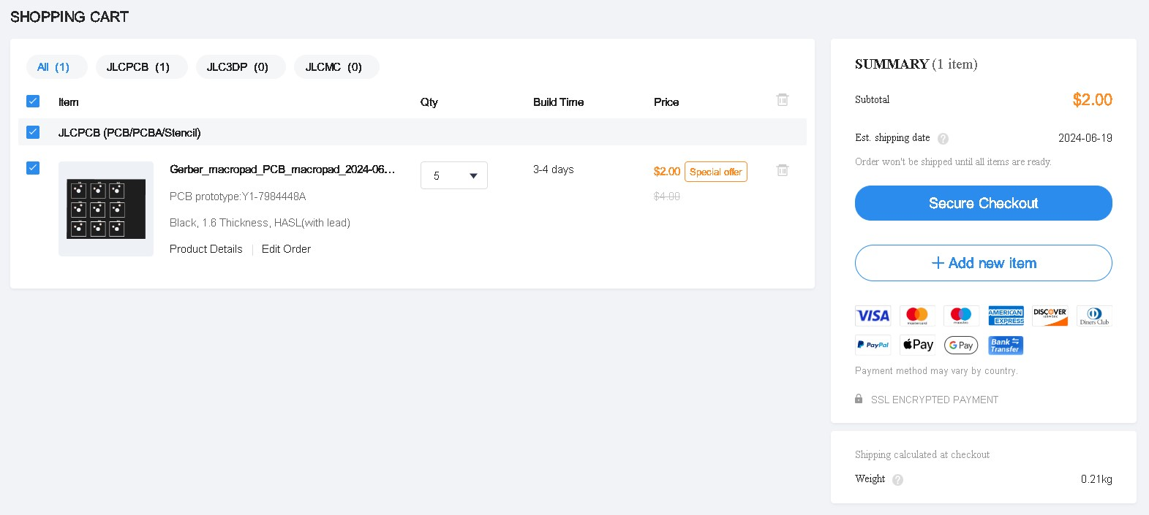This screenshot has height=515, width=1149.
Task: Click the 2024-06-19 shipping date
Action: click(x=1085, y=138)
